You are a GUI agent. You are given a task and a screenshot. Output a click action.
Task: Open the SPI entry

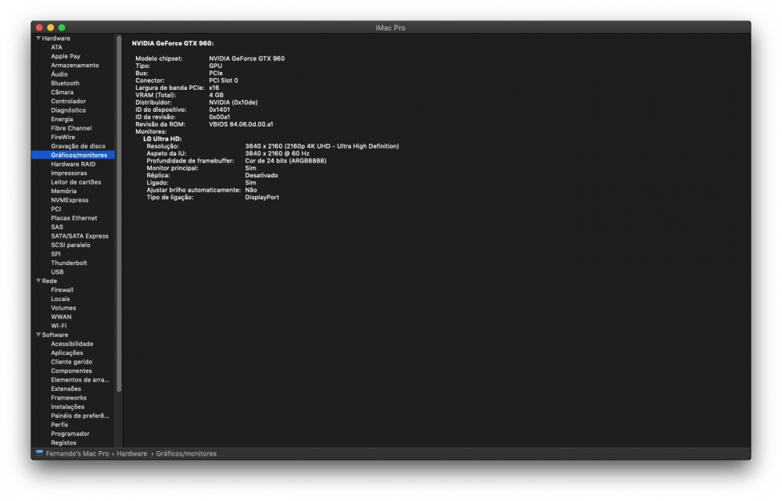pos(56,254)
